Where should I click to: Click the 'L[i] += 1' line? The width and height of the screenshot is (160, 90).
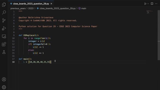click(38, 53)
